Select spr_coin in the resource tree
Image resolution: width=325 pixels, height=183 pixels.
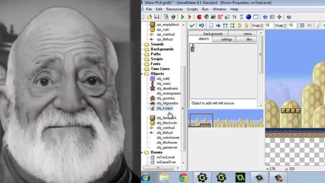162,29
